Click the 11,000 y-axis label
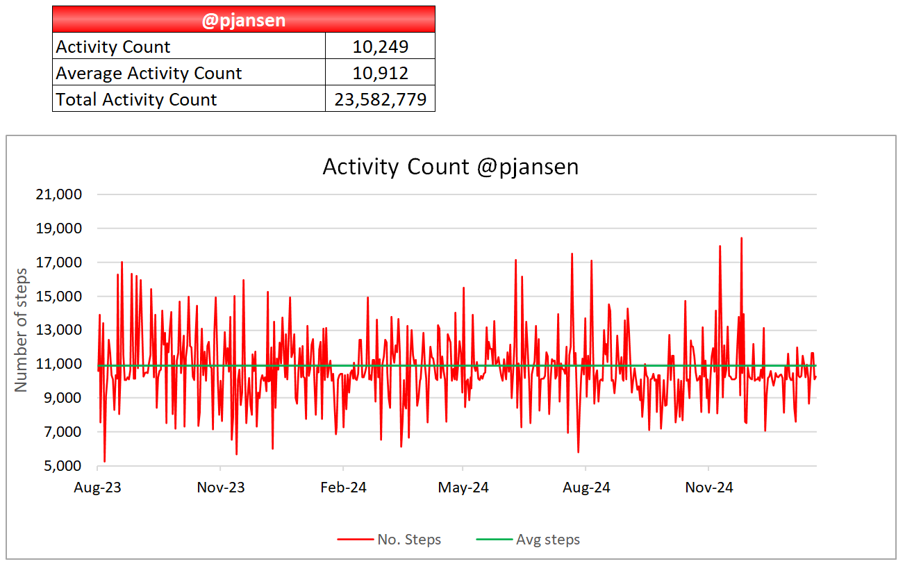This screenshot has height=566, width=905. point(59,364)
